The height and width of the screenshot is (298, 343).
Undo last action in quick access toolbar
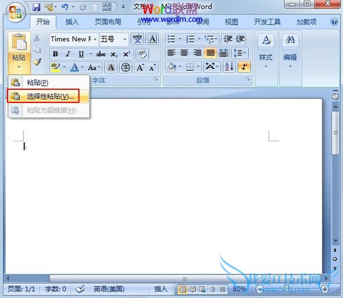click(x=65, y=7)
